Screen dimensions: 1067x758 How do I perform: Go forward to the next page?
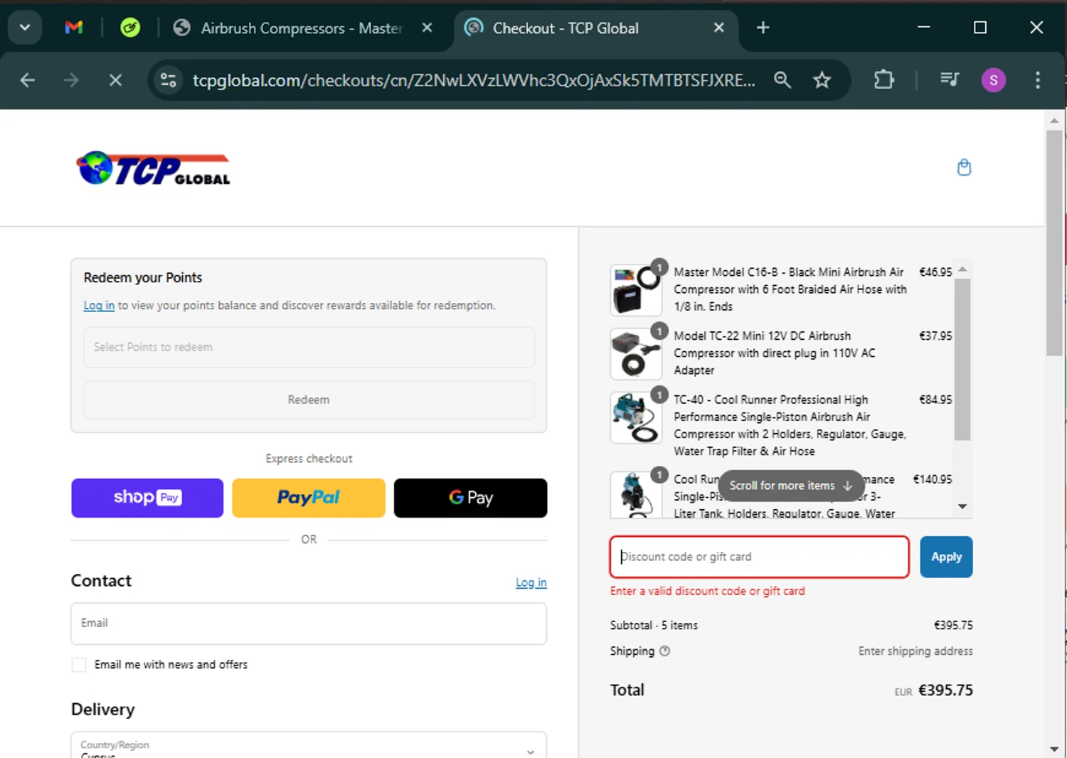pyautogui.click(x=71, y=80)
